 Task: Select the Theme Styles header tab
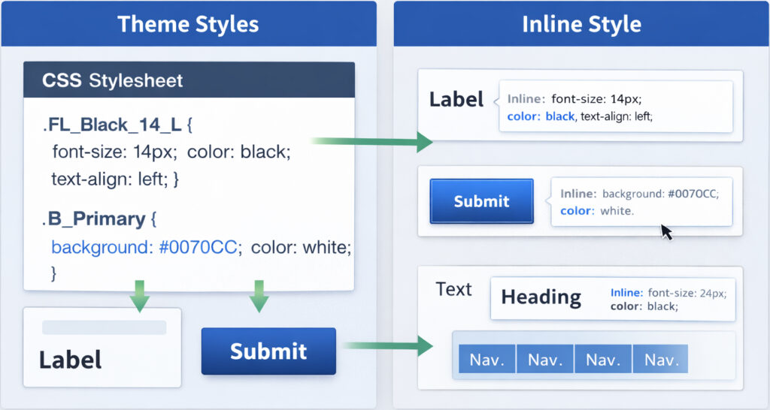coord(188,24)
